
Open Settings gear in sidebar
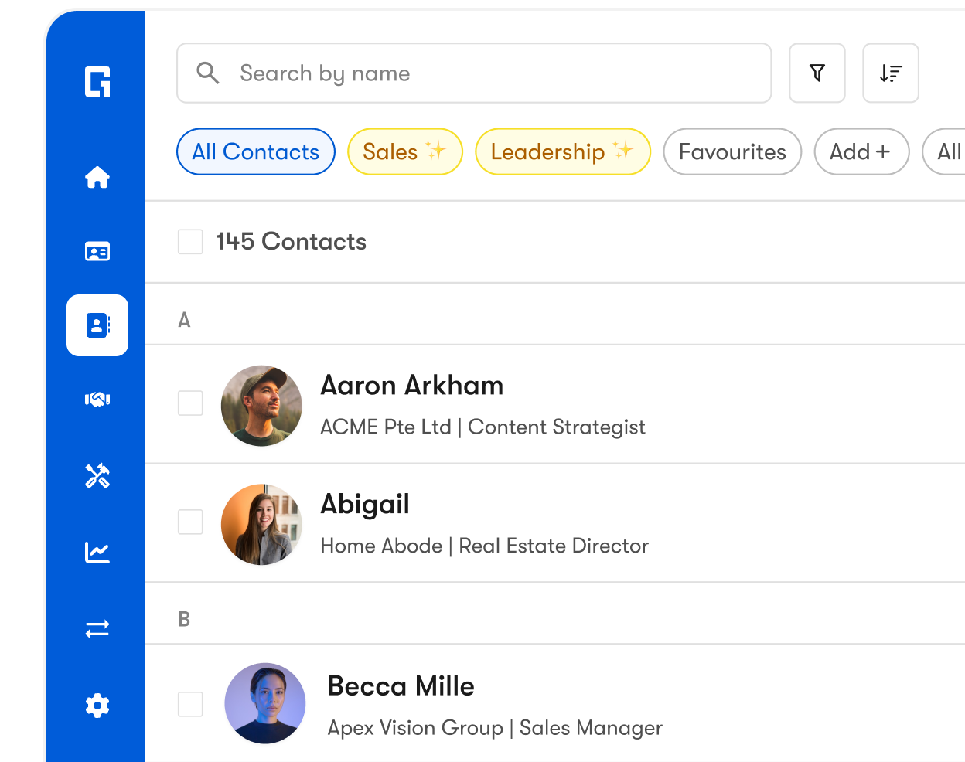(x=97, y=706)
